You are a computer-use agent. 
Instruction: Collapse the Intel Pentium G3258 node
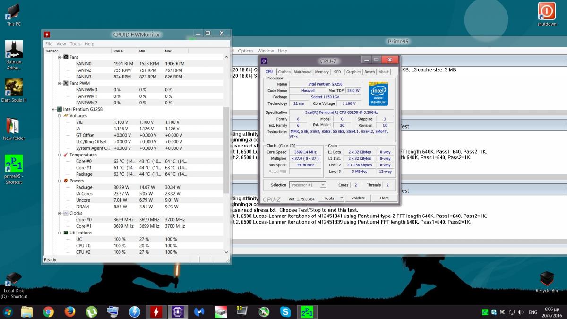(x=53, y=109)
